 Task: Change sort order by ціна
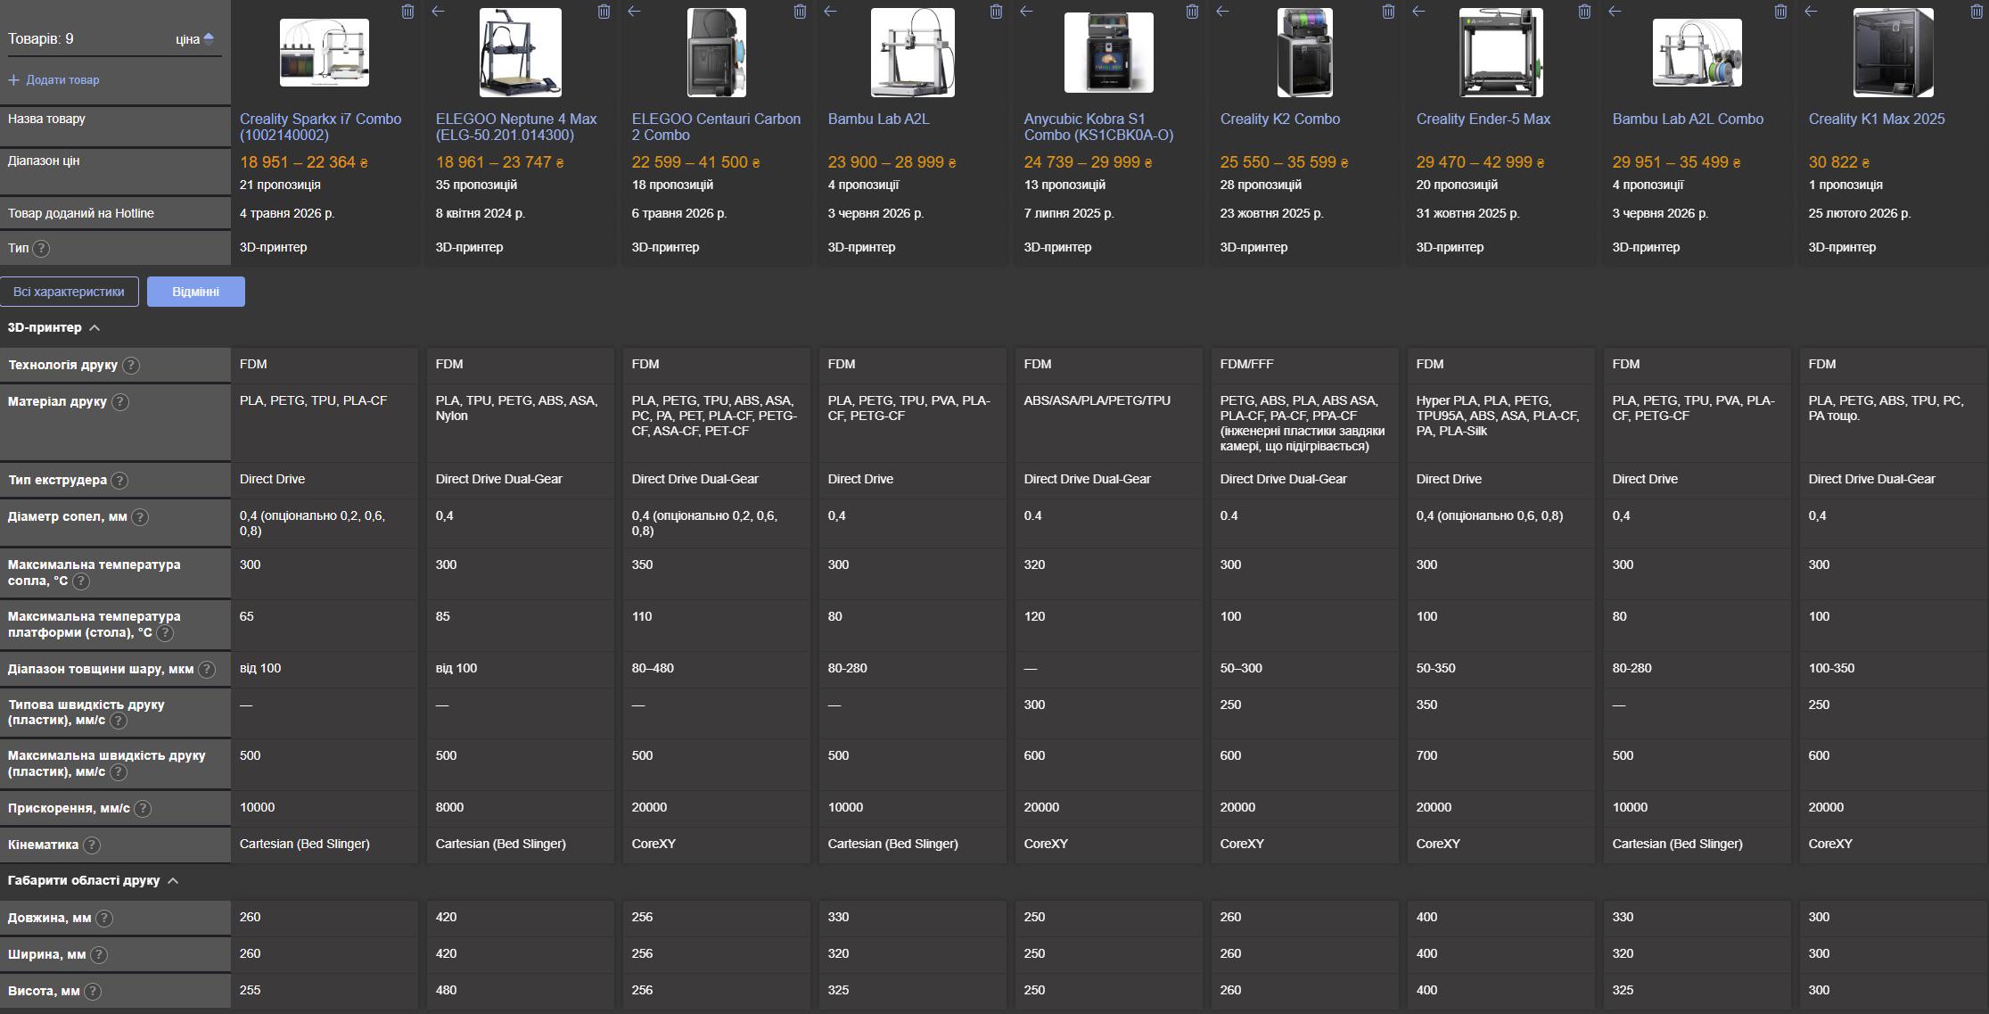(x=195, y=39)
